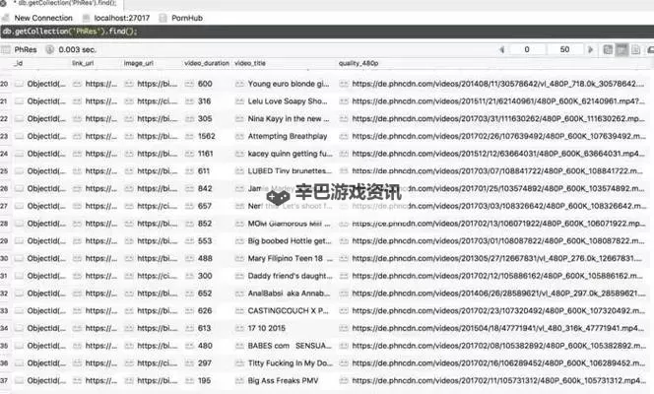Image resolution: width=654 pixels, height=394 pixels.
Task: Select the quality_480p URL in row 37
Action: 498,381
